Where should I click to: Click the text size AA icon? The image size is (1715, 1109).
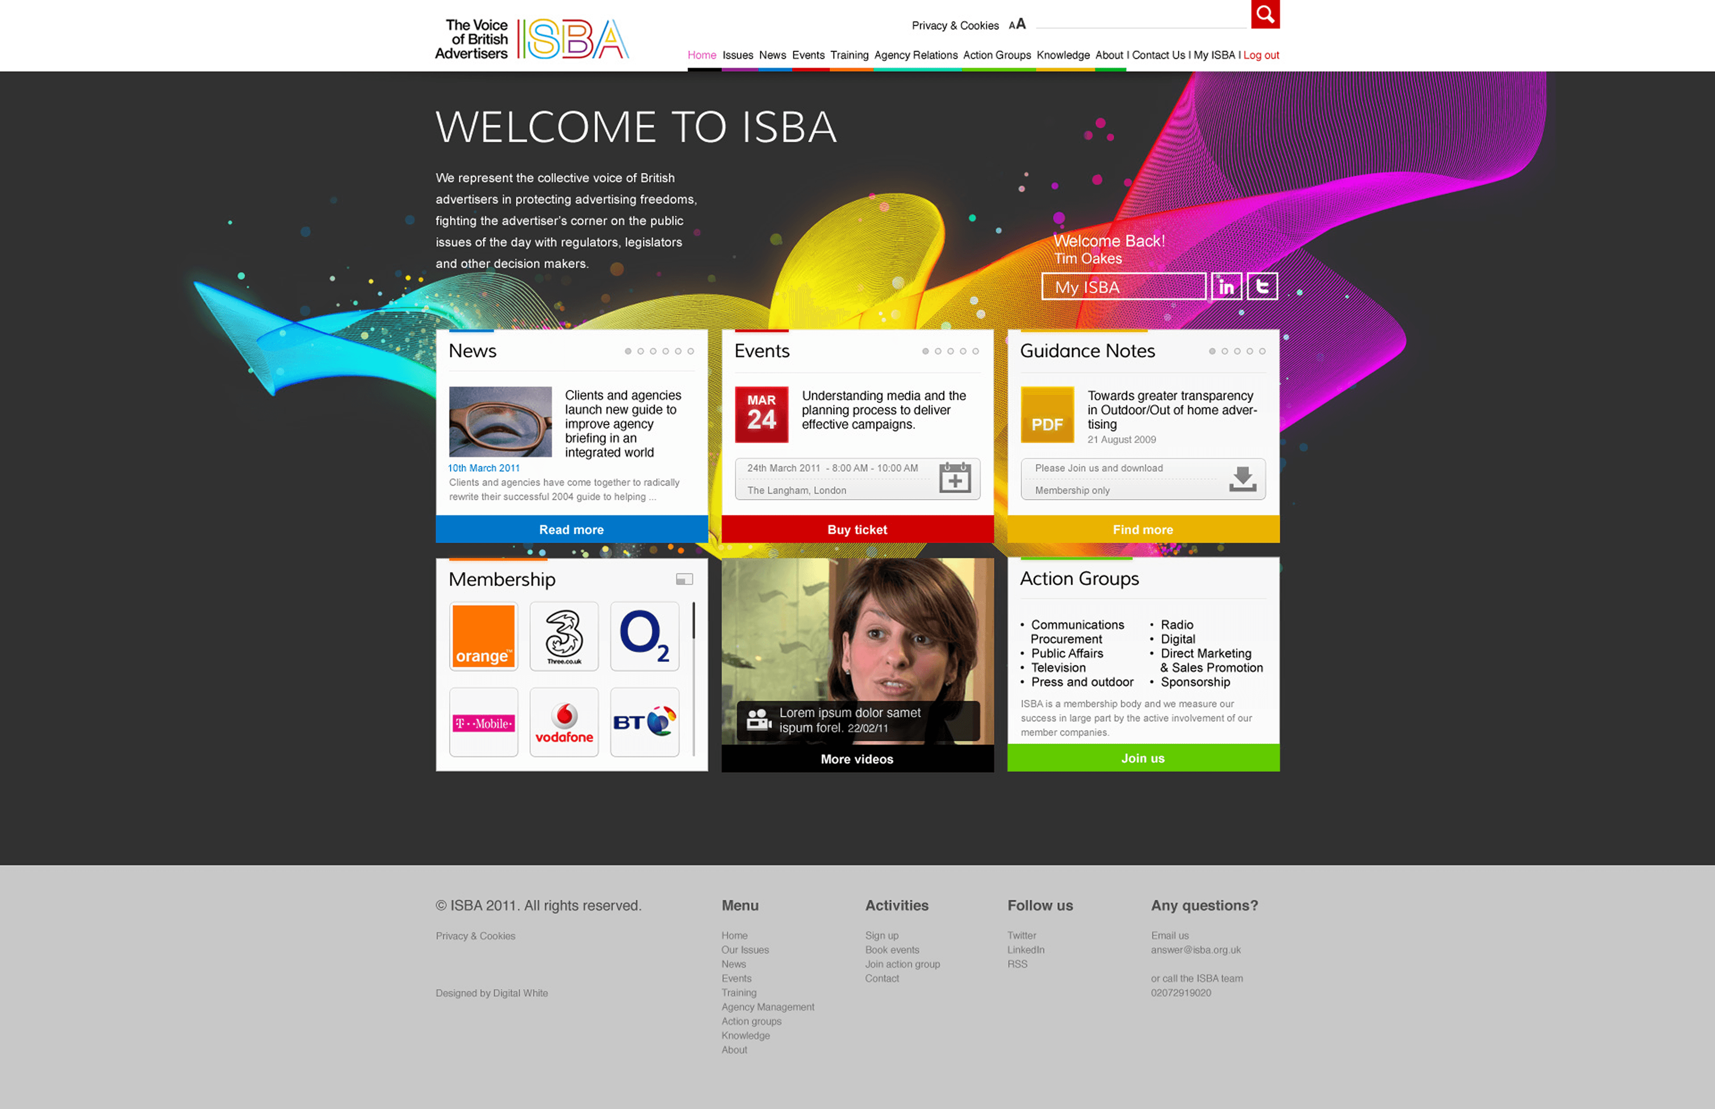click(1017, 25)
